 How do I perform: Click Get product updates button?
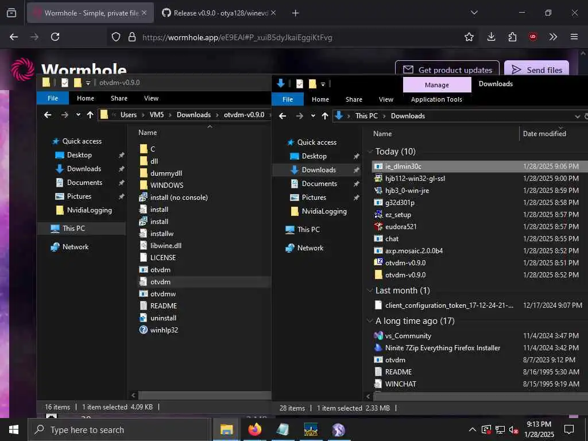click(x=447, y=69)
